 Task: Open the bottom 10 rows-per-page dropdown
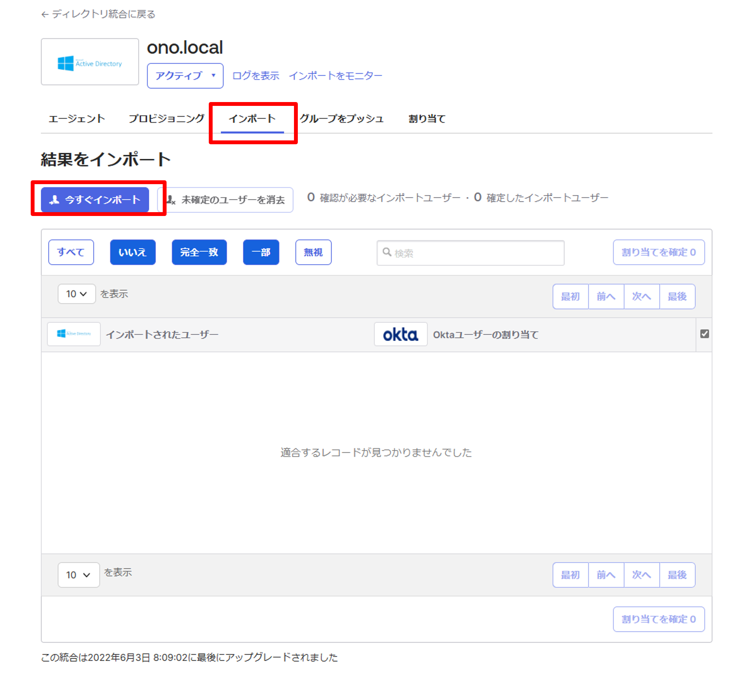(79, 575)
